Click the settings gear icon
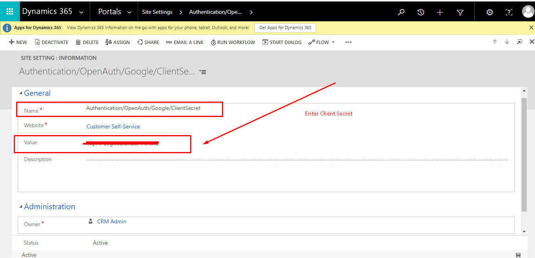 point(489,12)
